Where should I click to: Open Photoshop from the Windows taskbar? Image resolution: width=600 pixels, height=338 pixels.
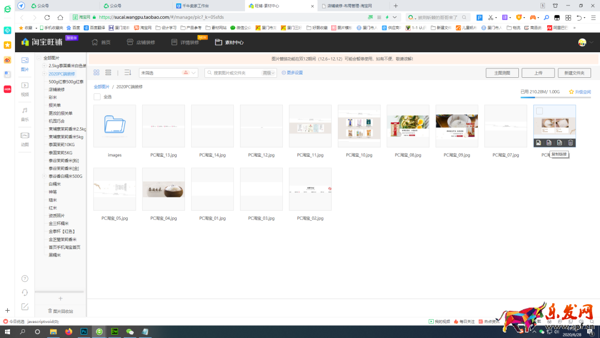84,331
